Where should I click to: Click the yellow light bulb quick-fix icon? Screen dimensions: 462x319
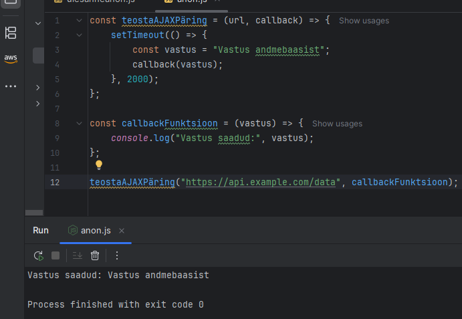click(x=98, y=165)
